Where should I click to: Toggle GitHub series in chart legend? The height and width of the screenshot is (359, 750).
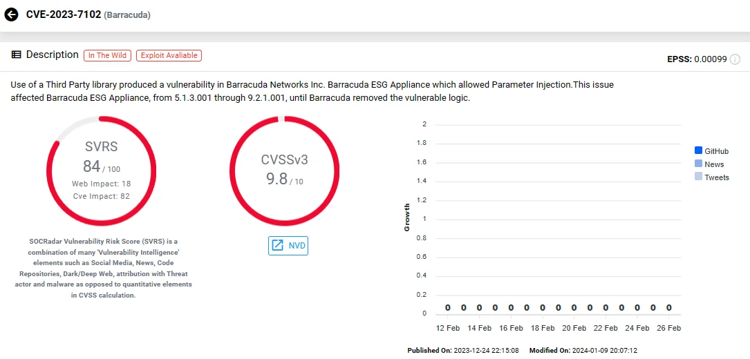pyautogui.click(x=698, y=151)
